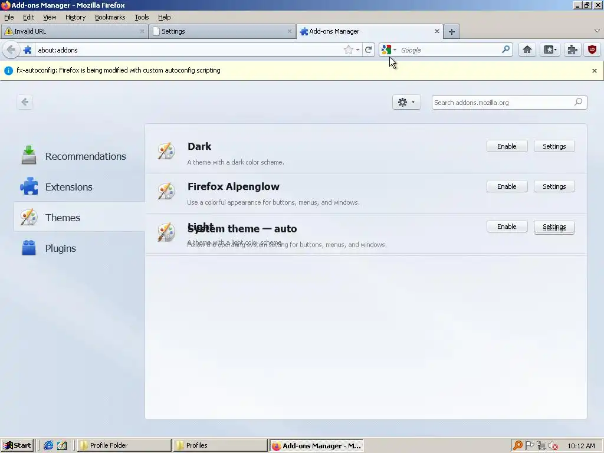Click the System theme palette icon
The height and width of the screenshot is (453, 604).
tap(166, 232)
